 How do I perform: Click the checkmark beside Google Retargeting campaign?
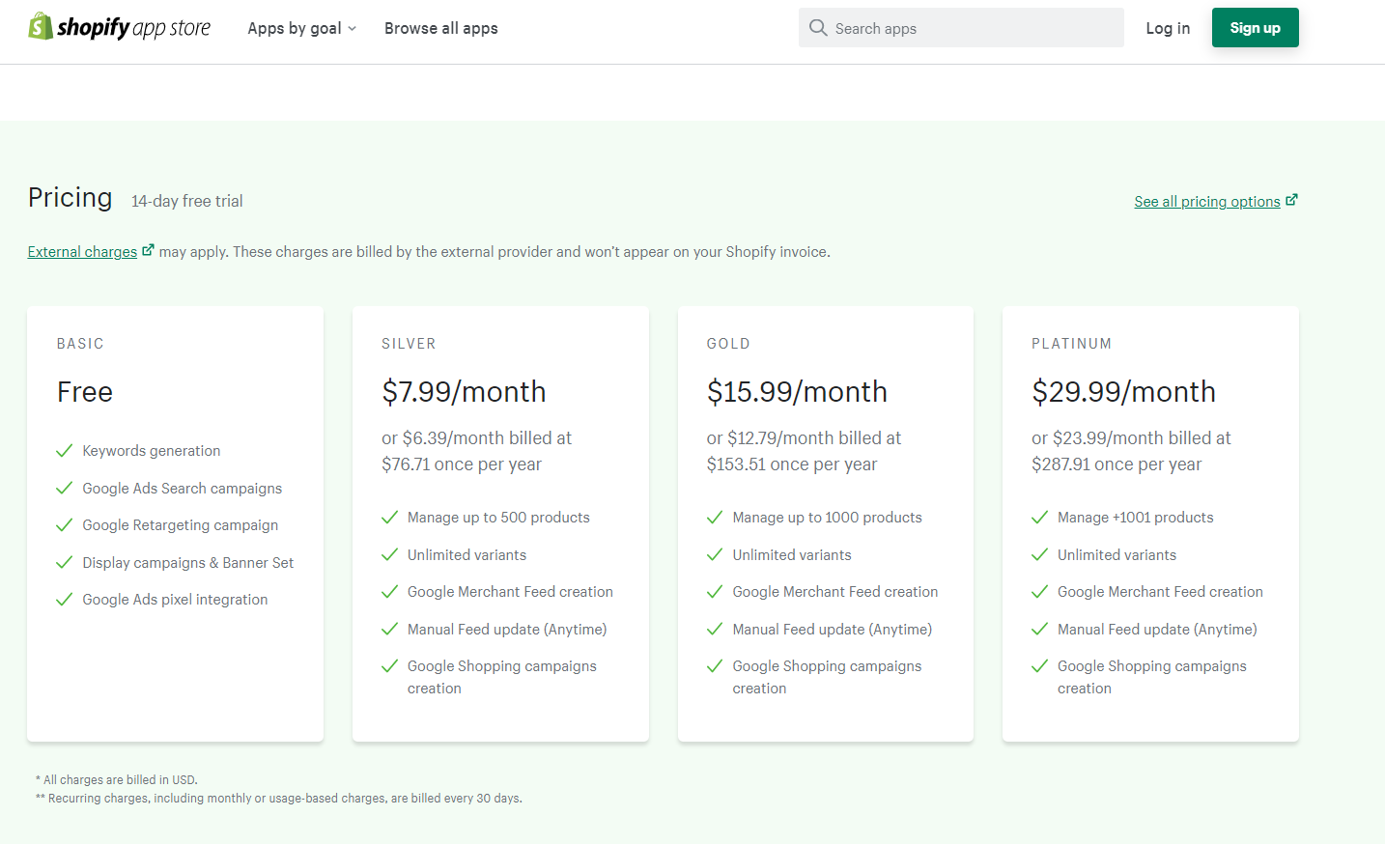pyautogui.click(x=65, y=525)
